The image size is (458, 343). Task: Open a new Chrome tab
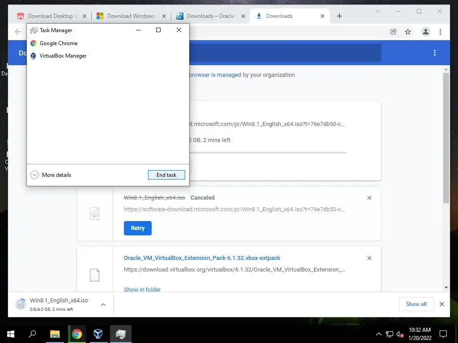pos(339,16)
